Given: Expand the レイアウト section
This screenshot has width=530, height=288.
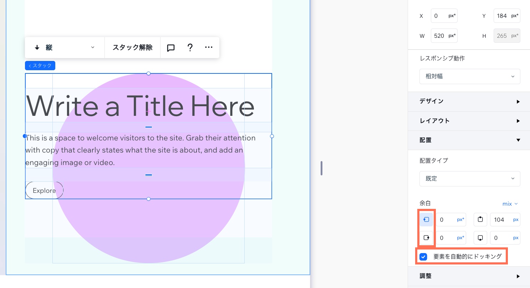Looking at the screenshot, I should [x=469, y=121].
